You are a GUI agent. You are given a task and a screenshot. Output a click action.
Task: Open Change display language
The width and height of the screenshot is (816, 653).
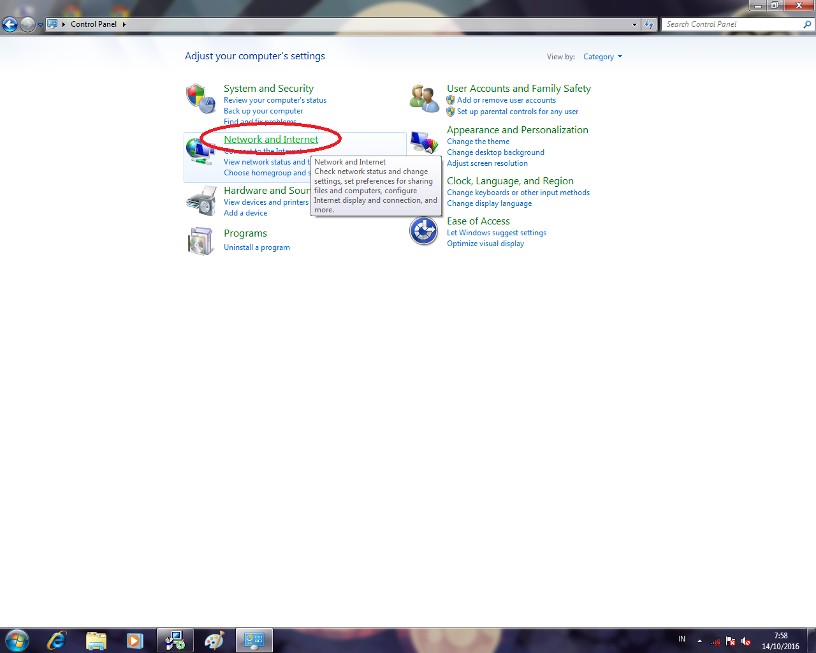coord(489,203)
